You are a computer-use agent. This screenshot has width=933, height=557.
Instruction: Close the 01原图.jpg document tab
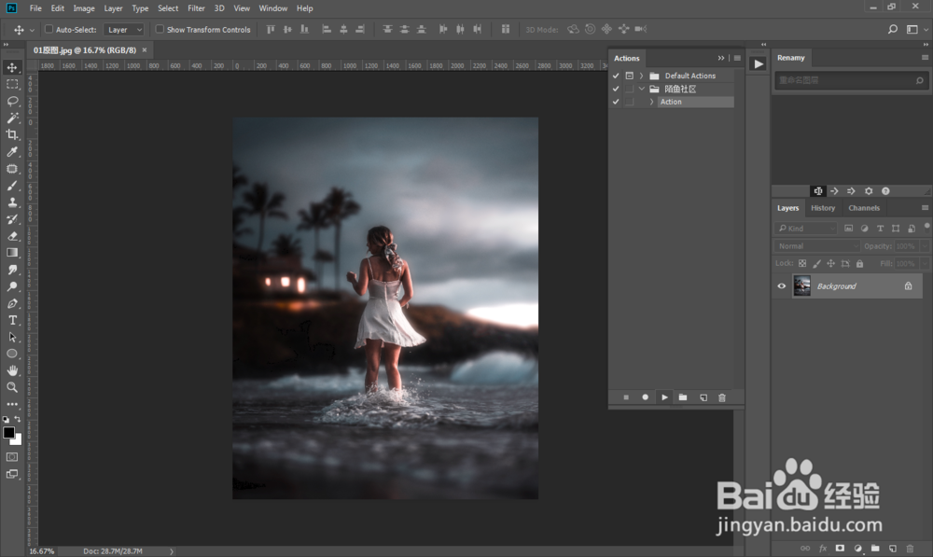tap(144, 50)
